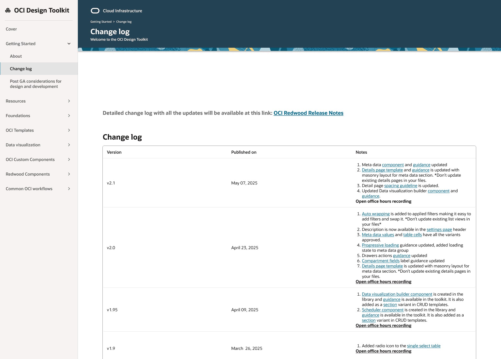Open the Compartment fields link
Screen dimensions: 501x359
click(381, 261)
